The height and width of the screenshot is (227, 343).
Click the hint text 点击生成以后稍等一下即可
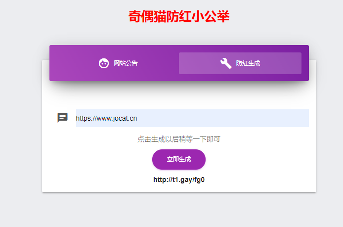tap(179, 139)
